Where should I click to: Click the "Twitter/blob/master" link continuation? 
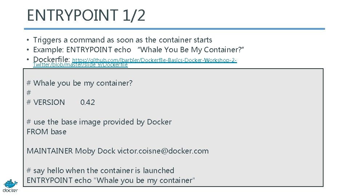click(x=80, y=65)
